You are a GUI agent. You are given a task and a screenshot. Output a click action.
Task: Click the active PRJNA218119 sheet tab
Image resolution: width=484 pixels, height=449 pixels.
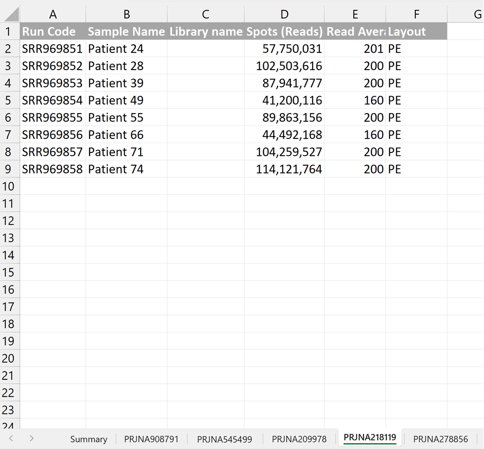pos(370,438)
